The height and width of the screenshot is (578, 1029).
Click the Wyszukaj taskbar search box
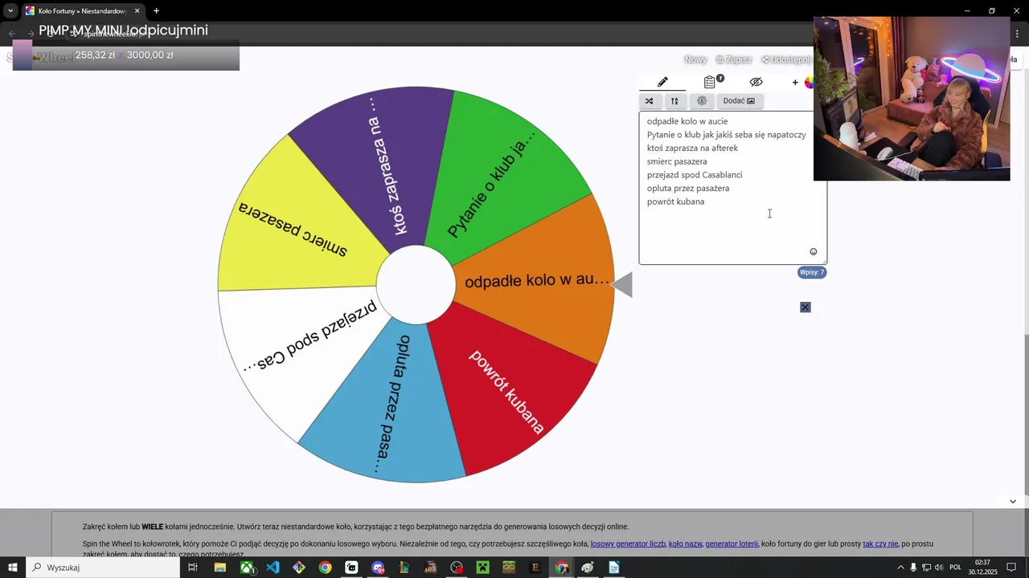[104, 568]
